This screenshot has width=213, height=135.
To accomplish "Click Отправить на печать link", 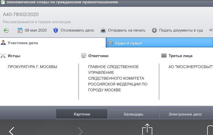I will pyautogui.click(x=126, y=30).
